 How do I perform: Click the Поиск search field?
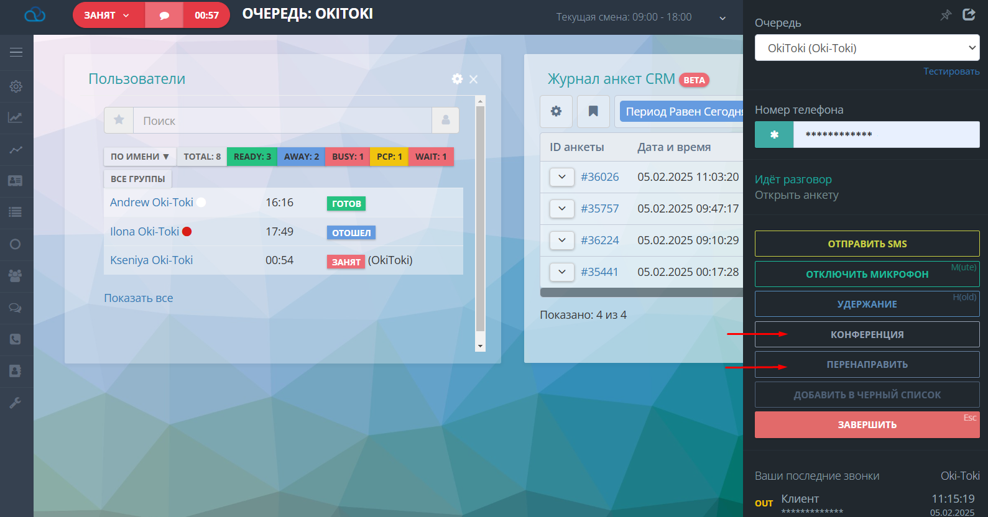[x=282, y=120]
